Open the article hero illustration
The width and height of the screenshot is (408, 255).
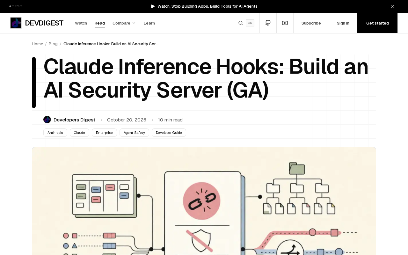(204, 201)
